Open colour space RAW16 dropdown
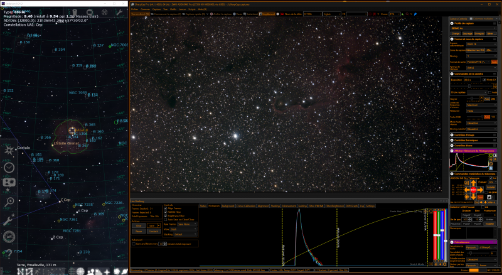502x275 pixels. pyautogui.click(x=481, y=44)
